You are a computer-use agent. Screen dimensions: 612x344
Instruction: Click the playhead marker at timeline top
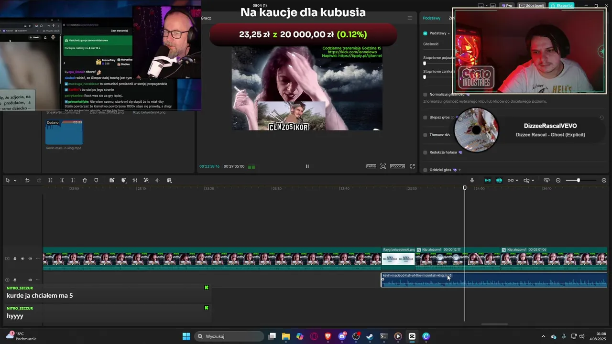point(465,188)
